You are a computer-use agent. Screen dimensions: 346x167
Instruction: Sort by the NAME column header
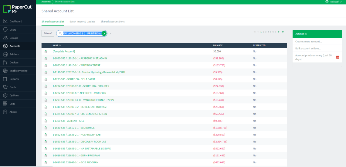[57, 45]
